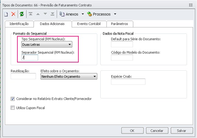Click the Default para Série do Documento field
The width and height of the screenshot is (197, 138).
click(122, 44)
